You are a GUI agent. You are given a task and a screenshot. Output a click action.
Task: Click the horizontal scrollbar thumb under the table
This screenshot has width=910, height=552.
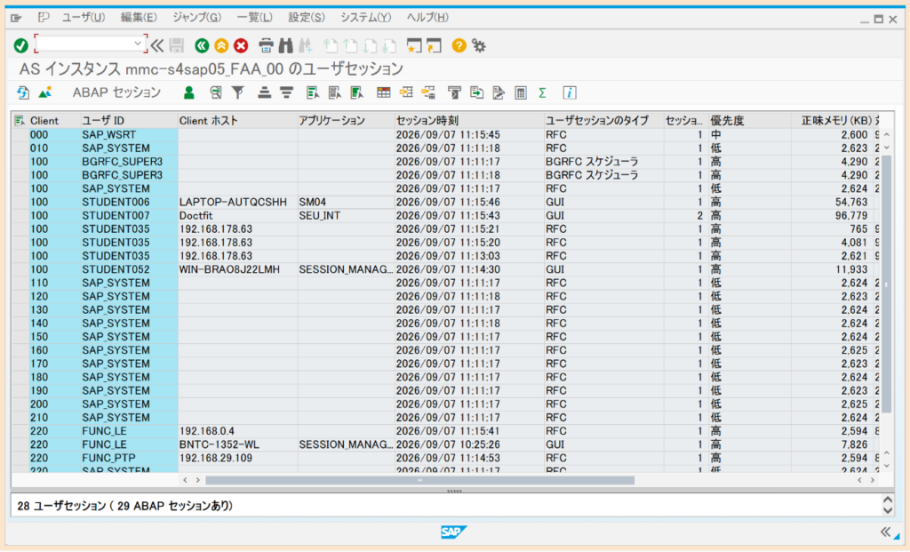pyautogui.click(x=419, y=480)
